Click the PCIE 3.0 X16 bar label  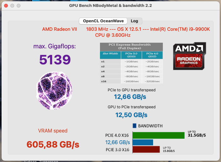[117, 150]
